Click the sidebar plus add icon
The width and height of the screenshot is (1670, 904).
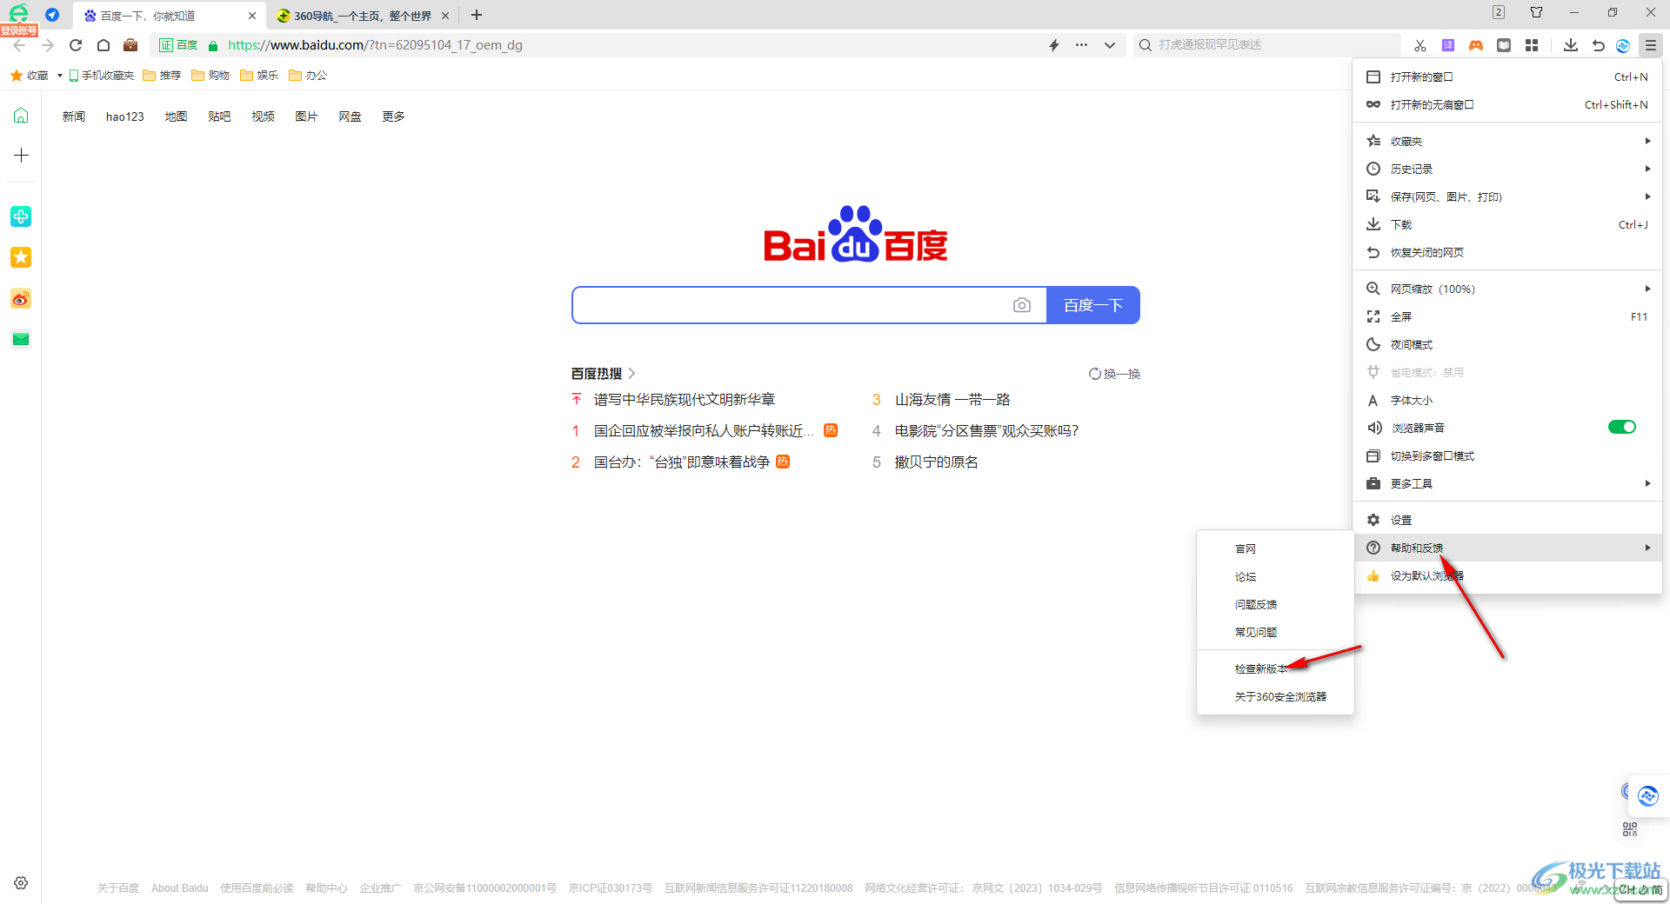(x=21, y=156)
